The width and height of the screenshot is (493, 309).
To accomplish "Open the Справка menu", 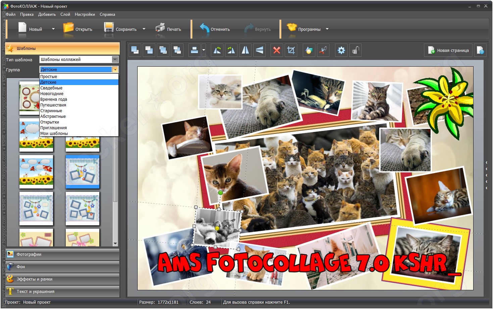I will (107, 14).
